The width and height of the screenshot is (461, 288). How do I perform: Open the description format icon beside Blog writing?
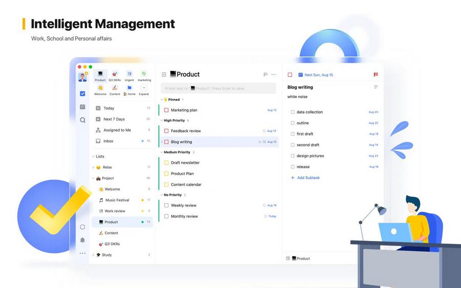pos(376,87)
